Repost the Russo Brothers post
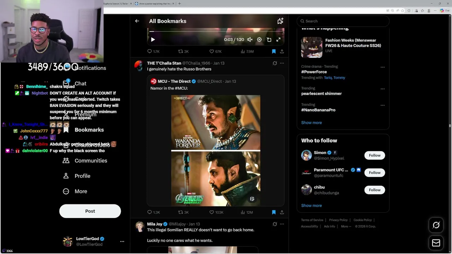 [183, 212]
